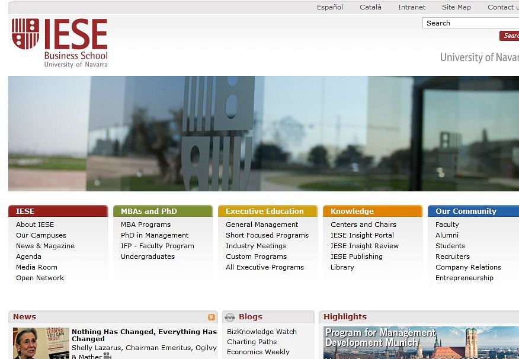The height and width of the screenshot is (359, 519).
Task: Read 'Nothing Has Changed, Everything Has Changed' article
Action: tap(145, 335)
